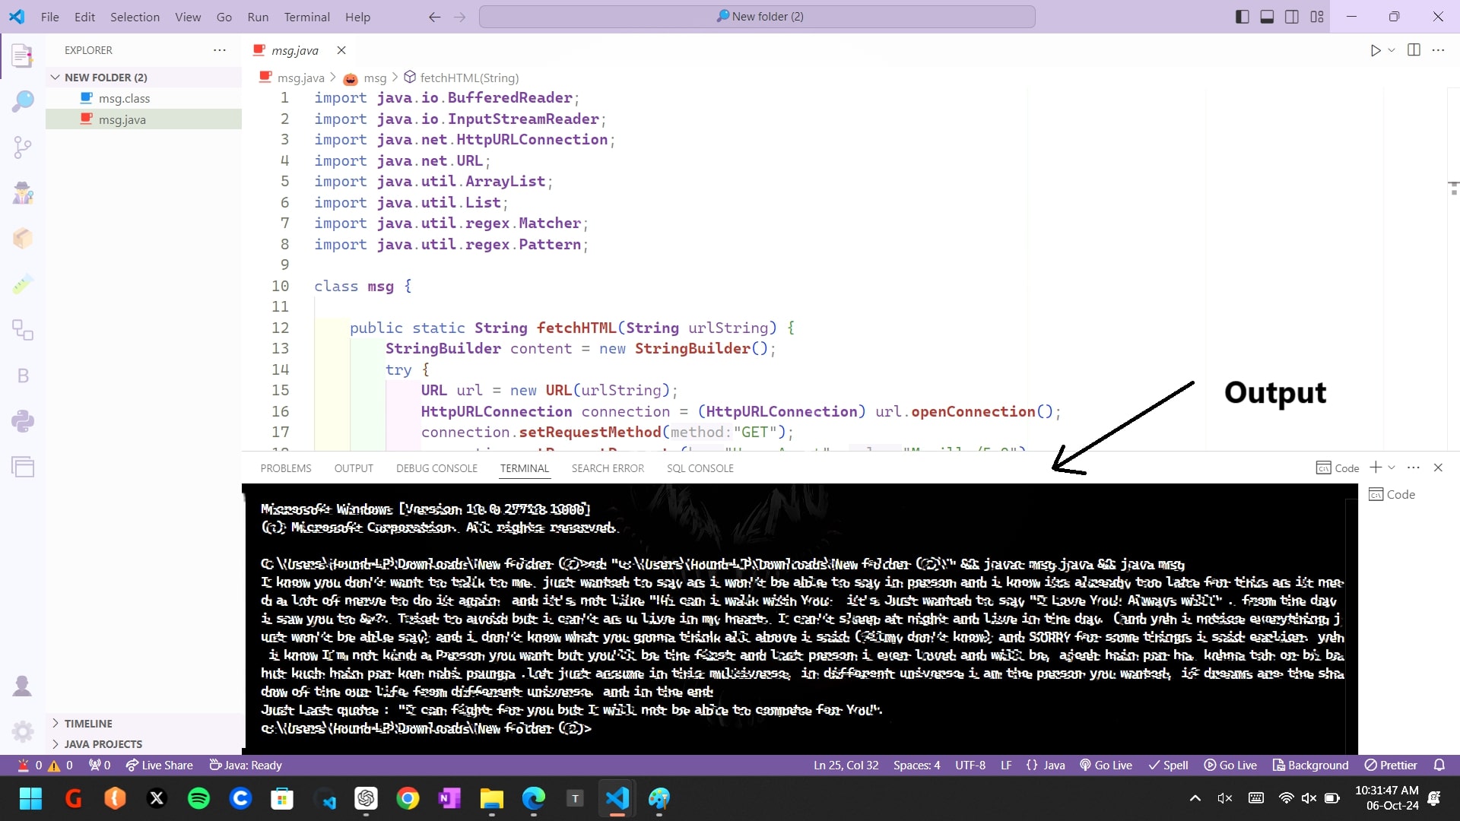Open the notifications bell in status bar
This screenshot has width=1460, height=821.
coord(1439,765)
